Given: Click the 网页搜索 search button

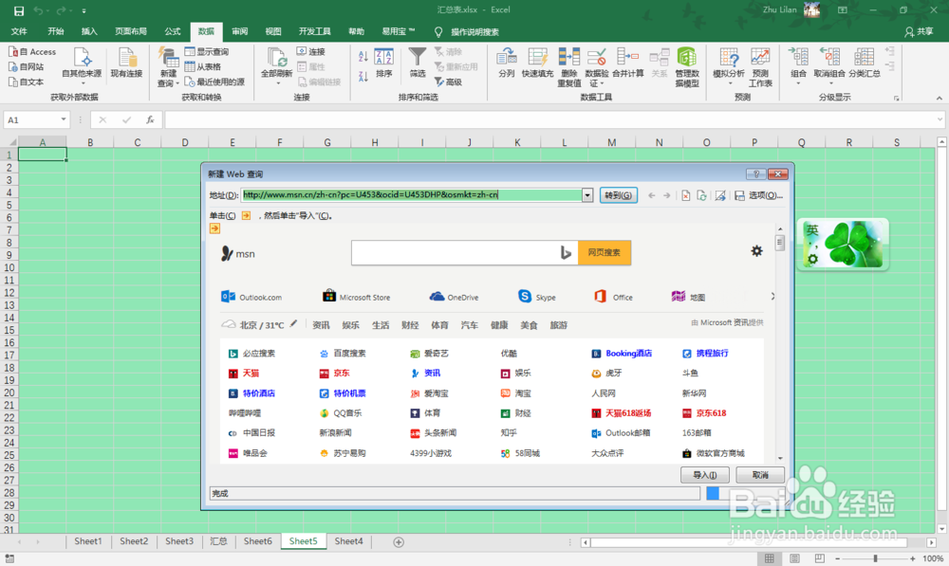Looking at the screenshot, I should [x=604, y=253].
